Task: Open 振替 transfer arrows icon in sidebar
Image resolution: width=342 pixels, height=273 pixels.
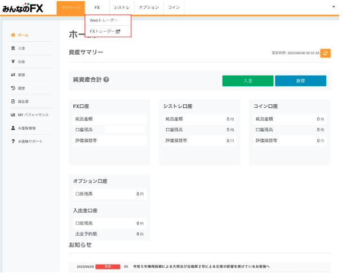Action: [x=13, y=74]
